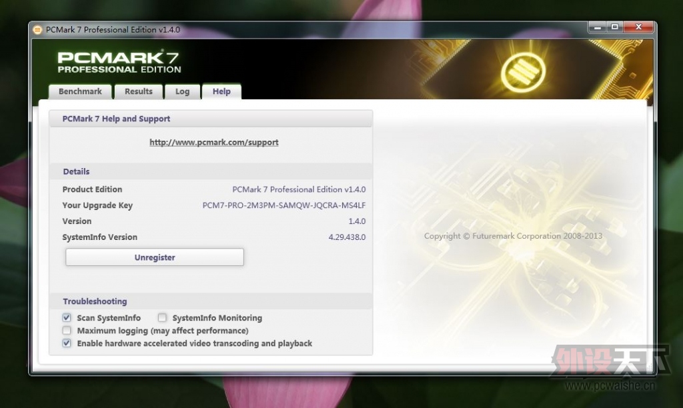Open the Results tab

pos(139,91)
